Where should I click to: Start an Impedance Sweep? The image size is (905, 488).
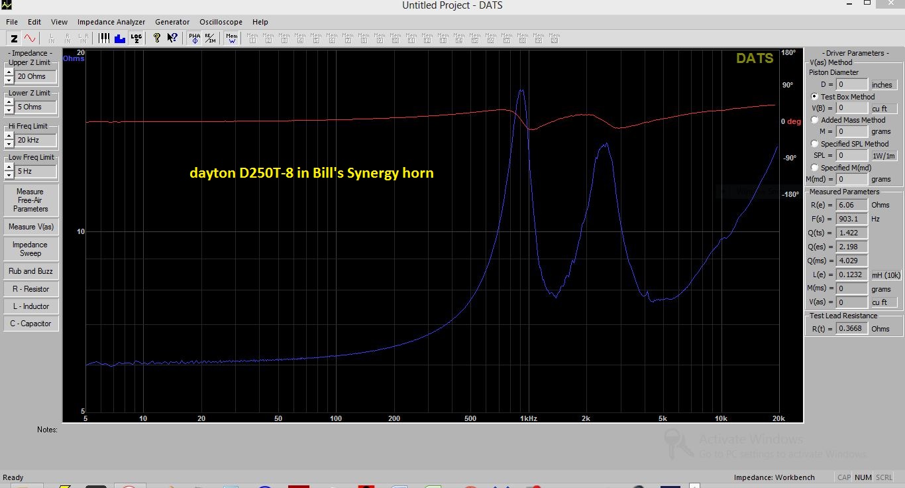coord(30,249)
